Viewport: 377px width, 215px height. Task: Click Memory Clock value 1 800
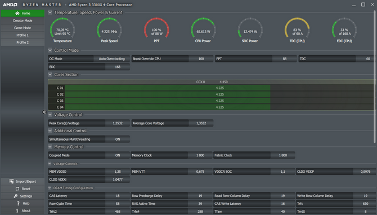[200, 155]
